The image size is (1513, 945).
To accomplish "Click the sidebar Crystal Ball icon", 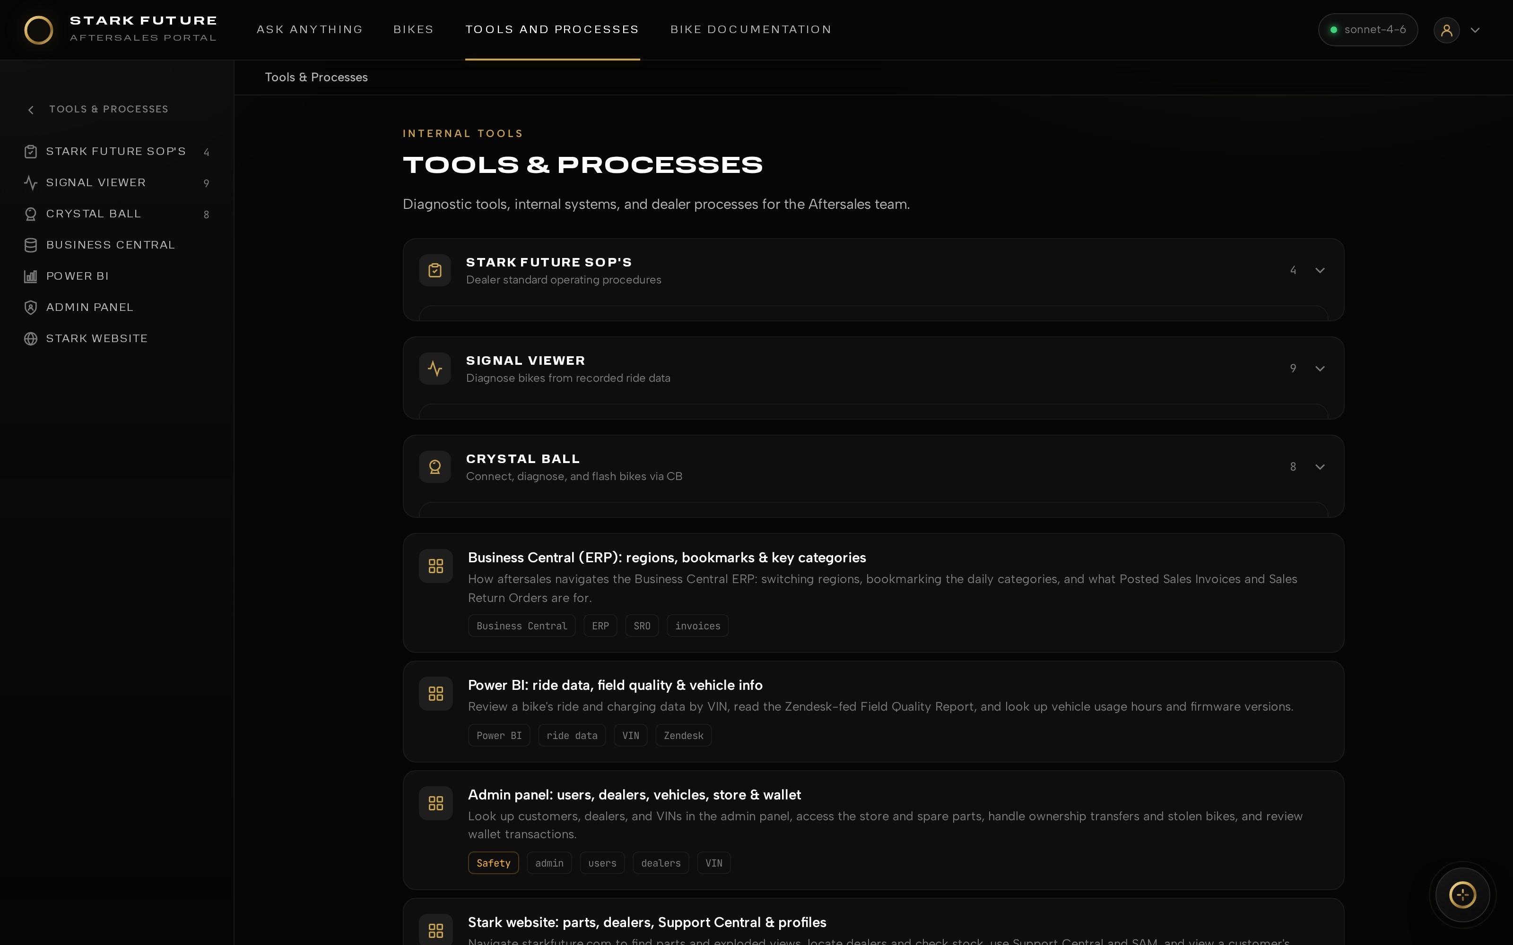I will pos(31,214).
